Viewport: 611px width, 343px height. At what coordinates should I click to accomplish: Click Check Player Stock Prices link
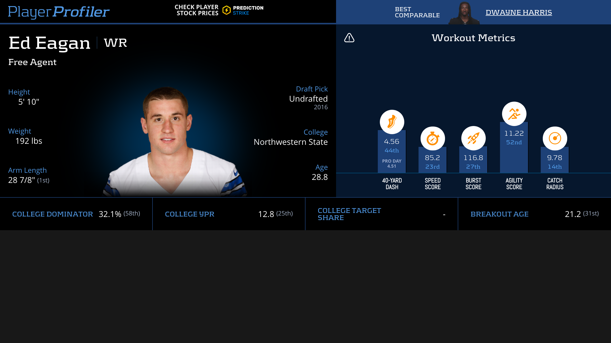click(196, 10)
